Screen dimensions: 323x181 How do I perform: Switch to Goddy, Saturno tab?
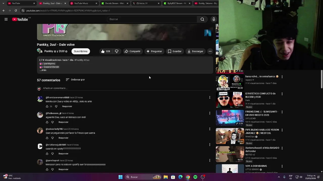[x=206, y=3]
